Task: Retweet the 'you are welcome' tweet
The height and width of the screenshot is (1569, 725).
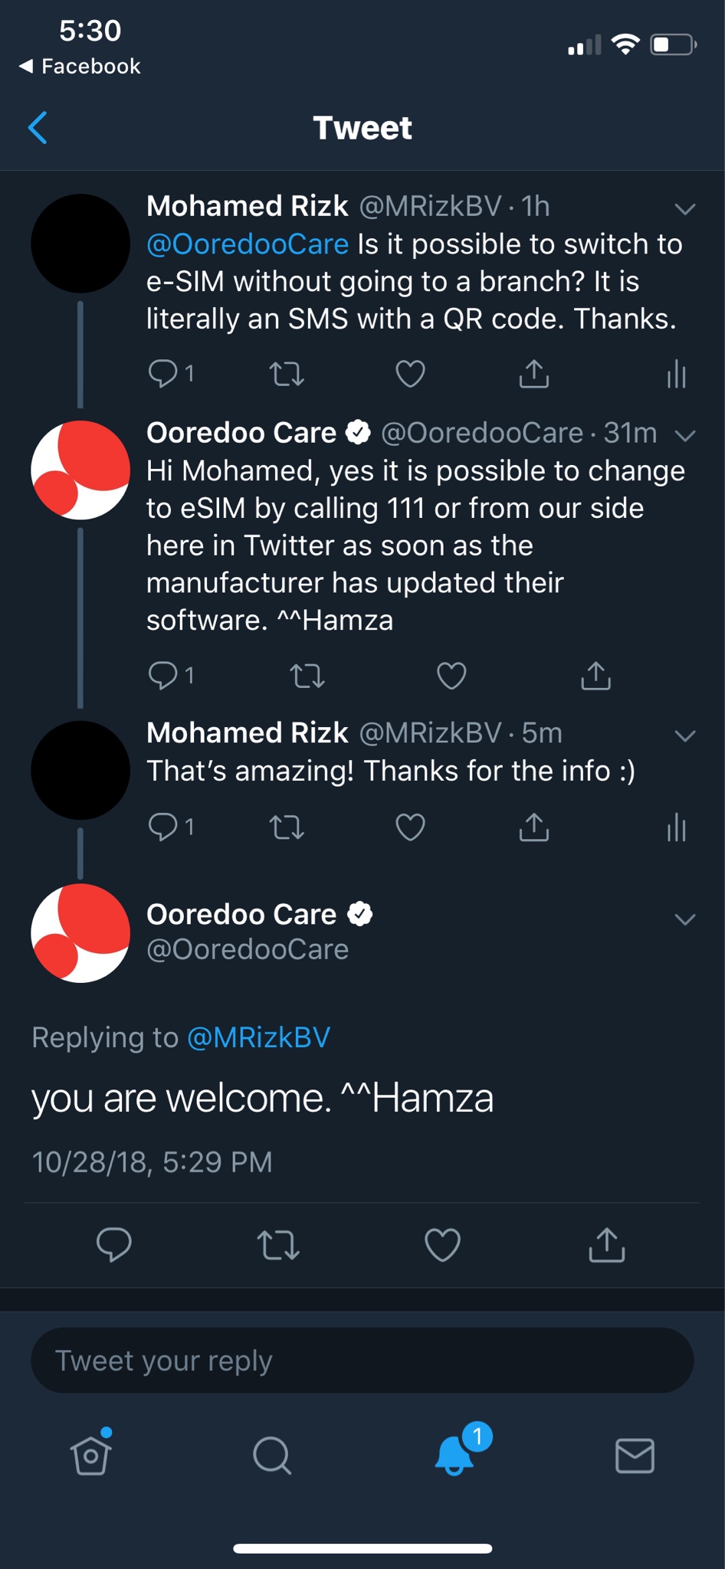Action: coord(278,1244)
